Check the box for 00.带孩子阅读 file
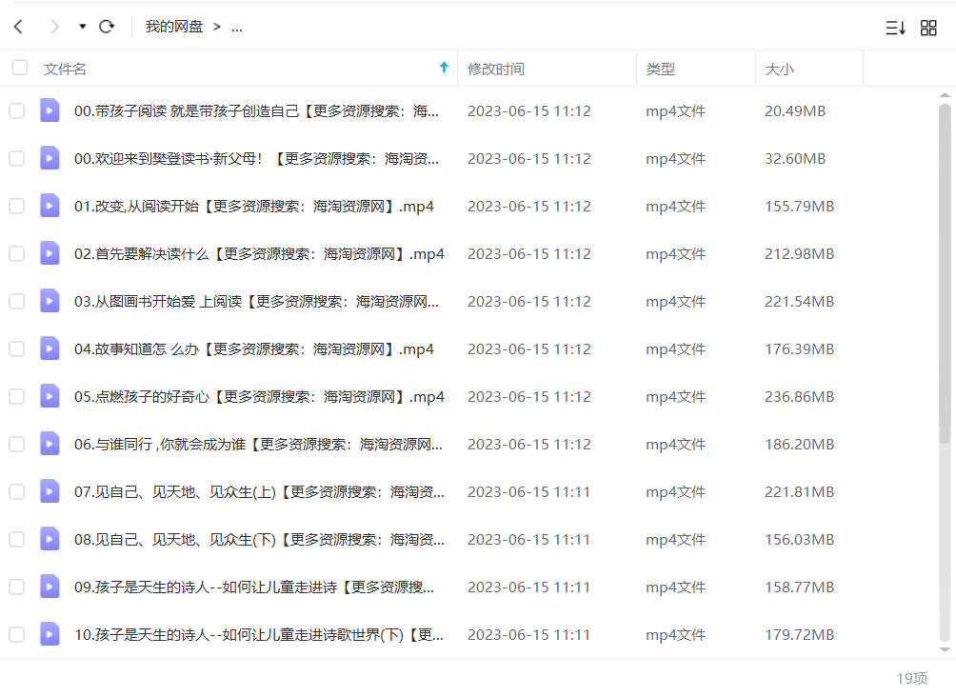 (x=16, y=111)
